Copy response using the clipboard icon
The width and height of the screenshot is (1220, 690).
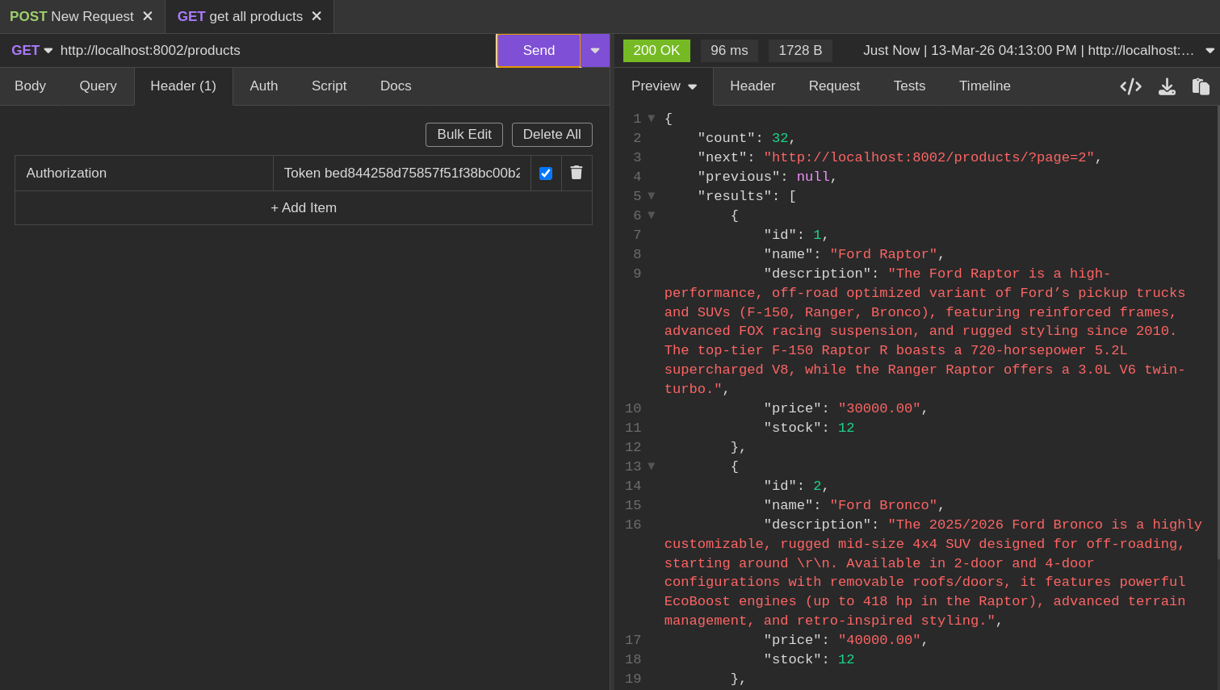[1201, 86]
